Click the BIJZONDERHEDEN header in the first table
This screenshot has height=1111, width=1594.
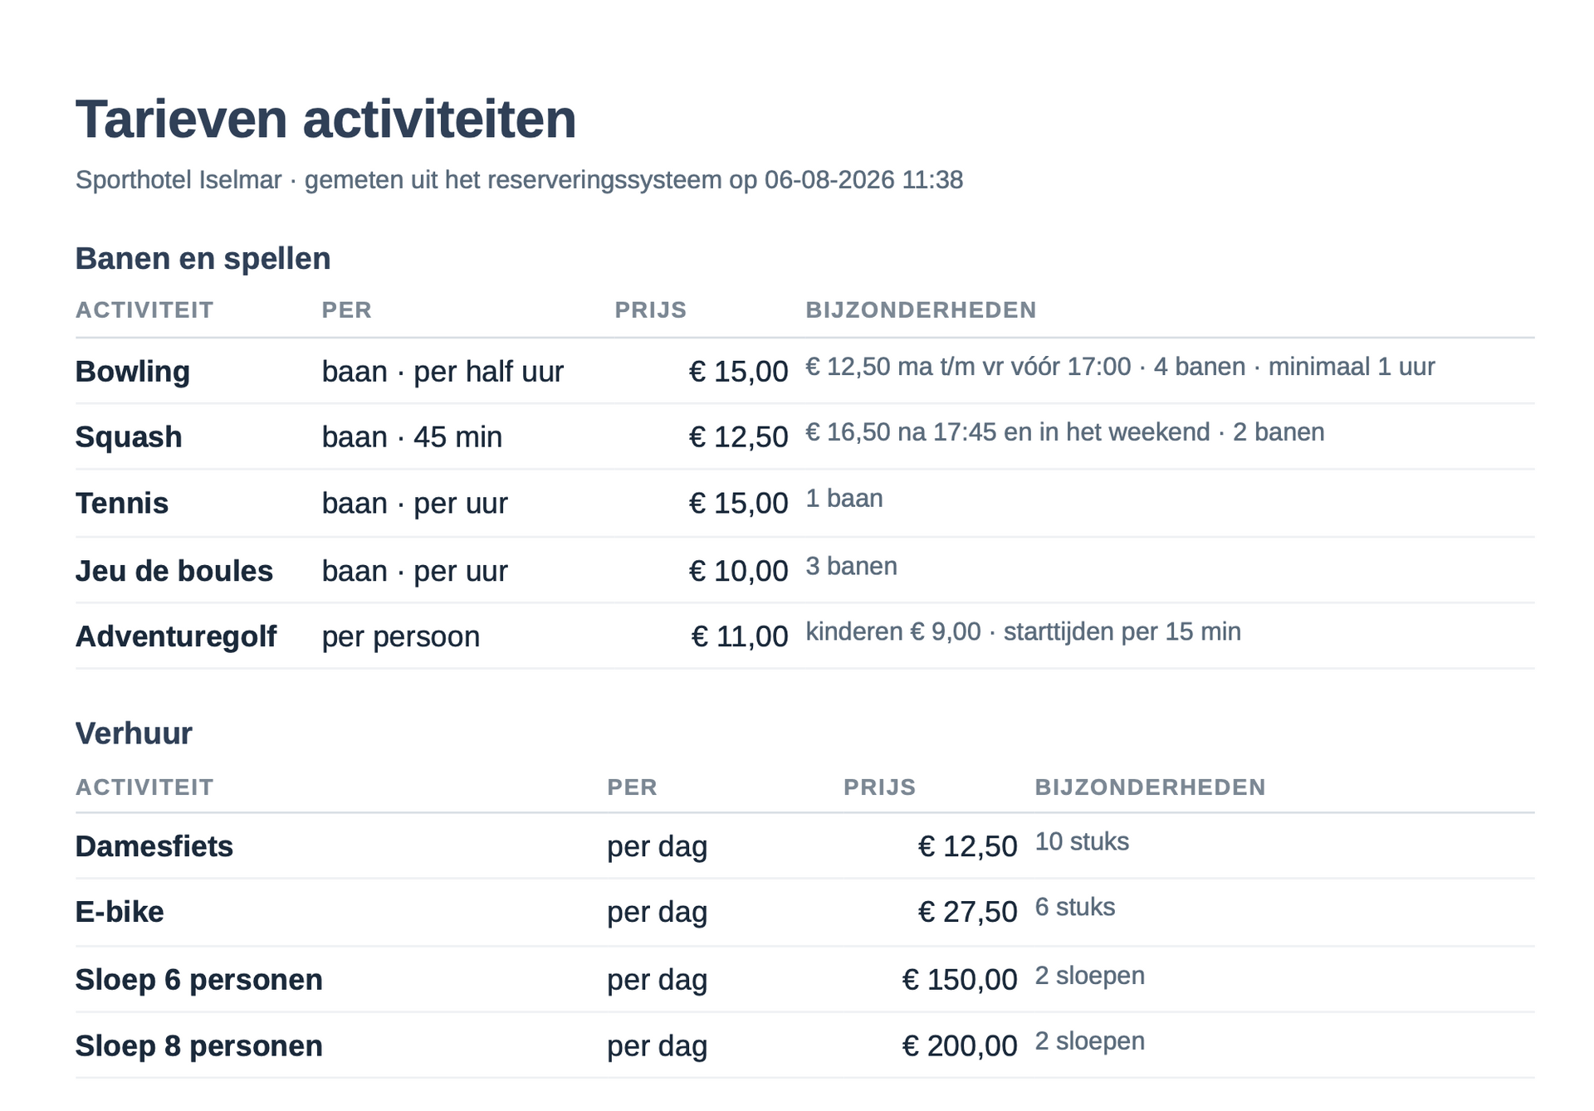[x=921, y=310]
